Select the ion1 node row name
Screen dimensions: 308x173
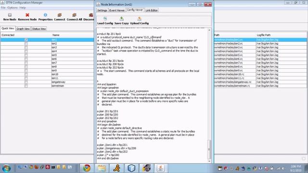pyautogui.click(x=54, y=40)
